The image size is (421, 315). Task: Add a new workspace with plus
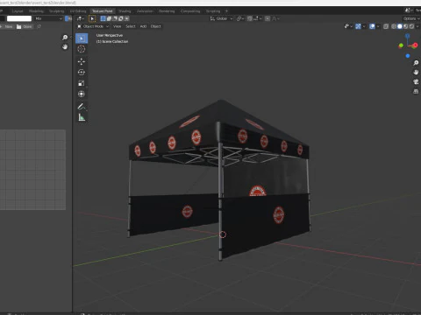226,11
